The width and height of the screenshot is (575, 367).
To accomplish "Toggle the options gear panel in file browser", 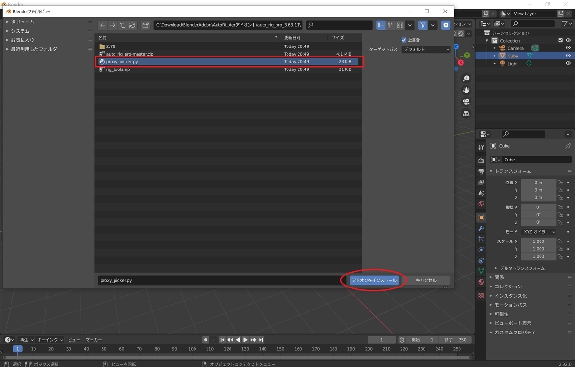I will tap(446, 25).
